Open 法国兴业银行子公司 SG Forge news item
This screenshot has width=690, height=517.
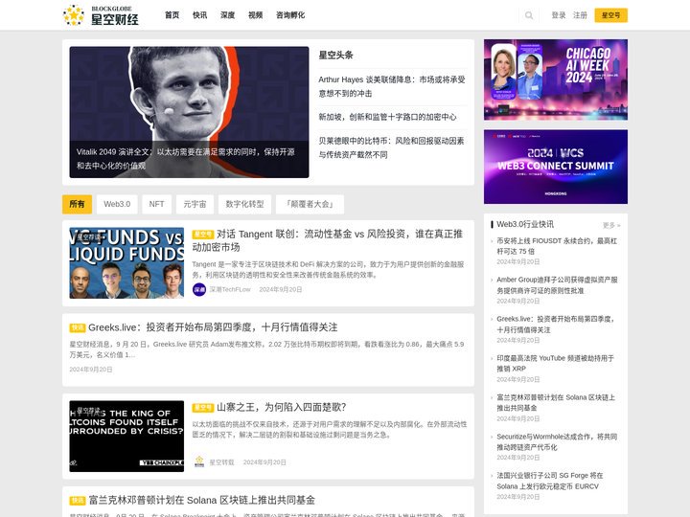pyautogui.click(x=550, y=481)
